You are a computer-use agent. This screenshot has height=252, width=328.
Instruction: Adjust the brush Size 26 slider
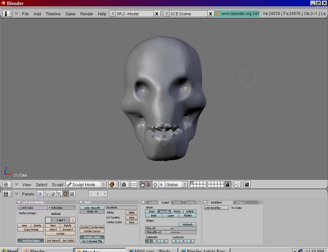click(171, 228)
